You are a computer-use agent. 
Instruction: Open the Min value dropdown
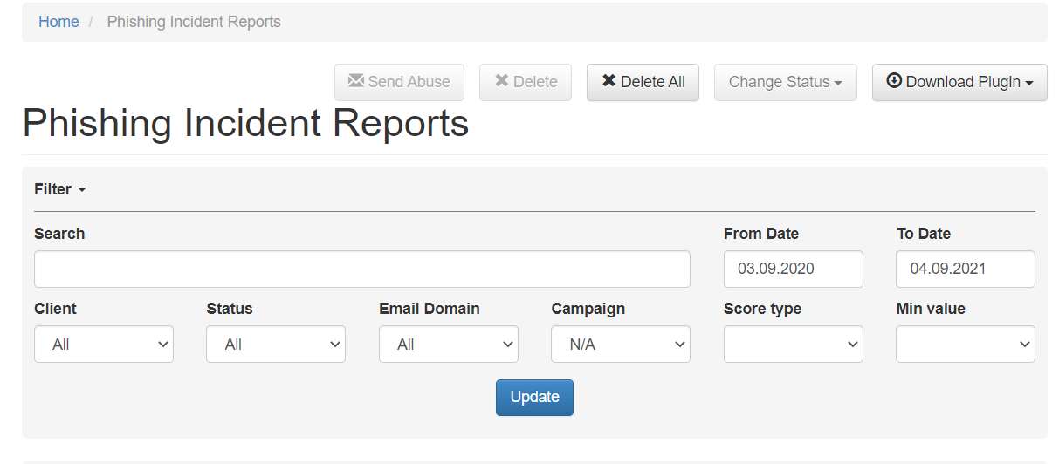tap(966, 345)
